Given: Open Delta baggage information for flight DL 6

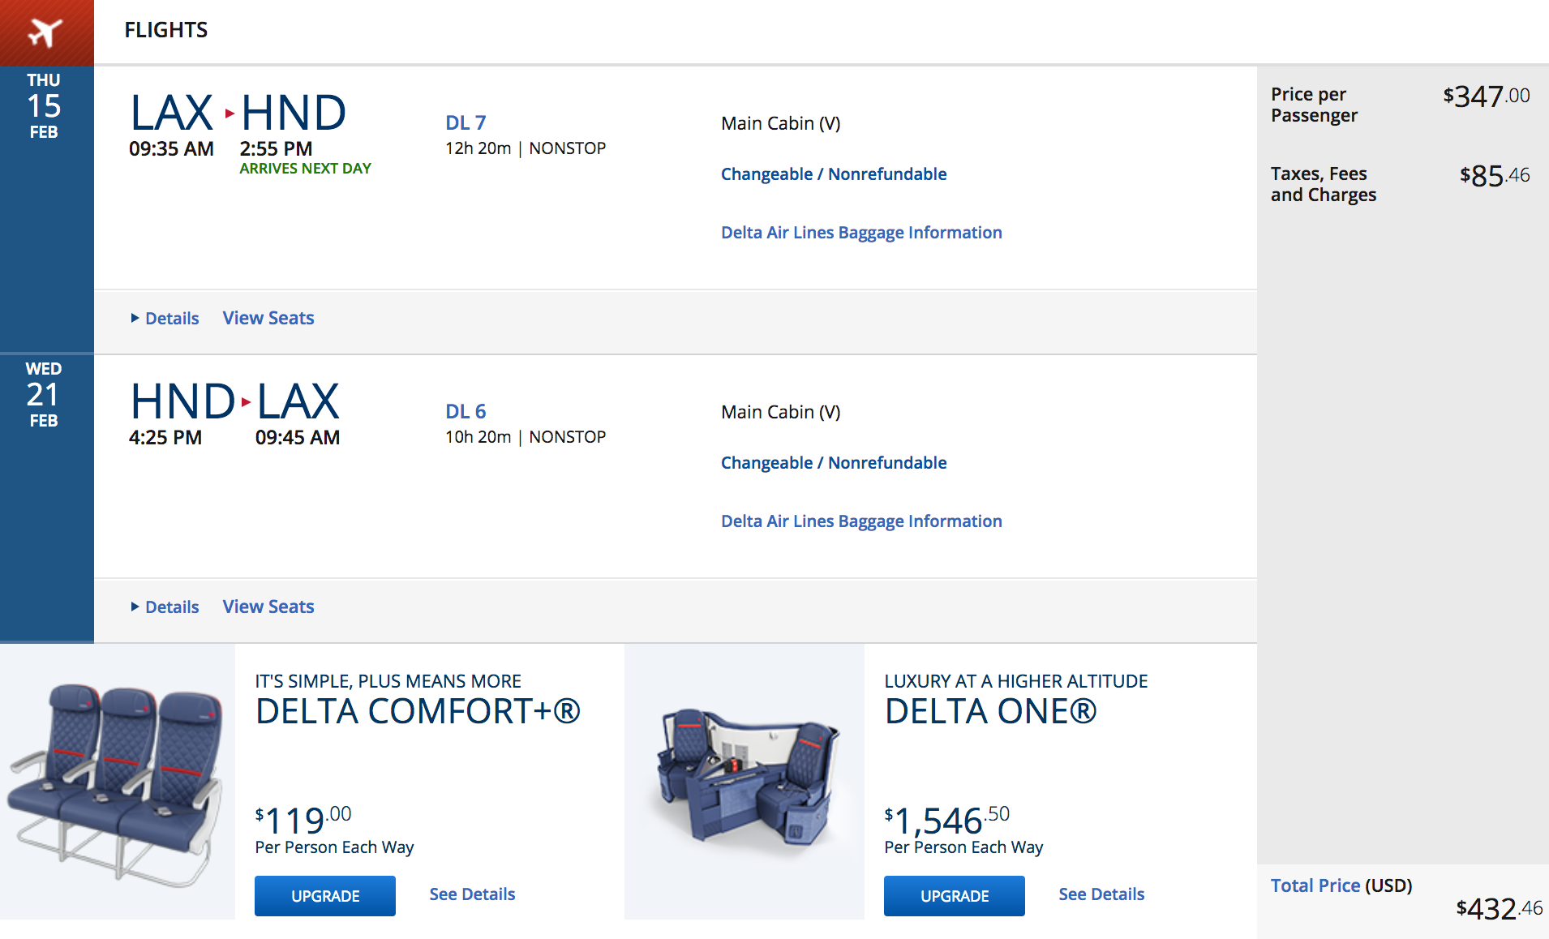Looking at the screenshot, I should [861, 521].
